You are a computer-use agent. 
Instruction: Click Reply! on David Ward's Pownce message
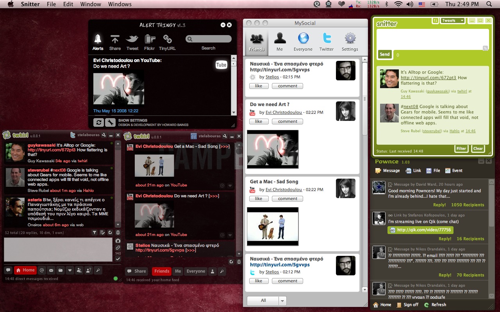point(439,205)
